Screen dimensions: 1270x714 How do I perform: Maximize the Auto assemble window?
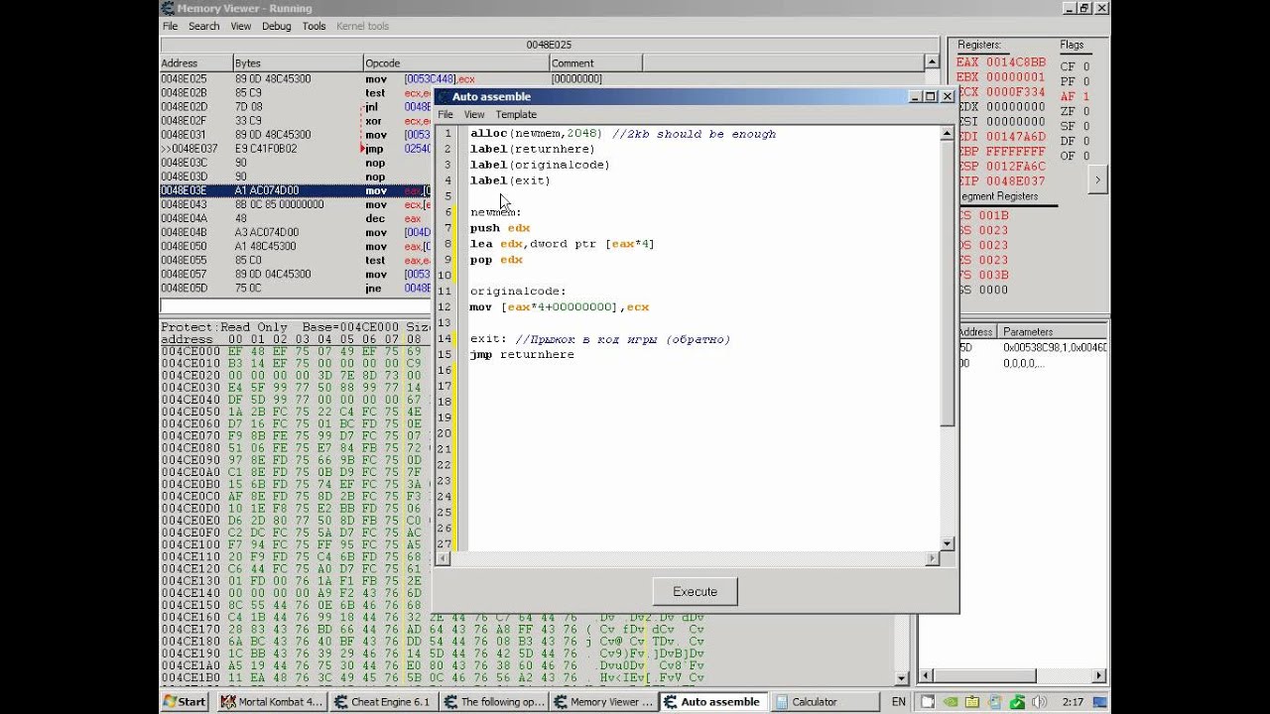coord(930,96)
